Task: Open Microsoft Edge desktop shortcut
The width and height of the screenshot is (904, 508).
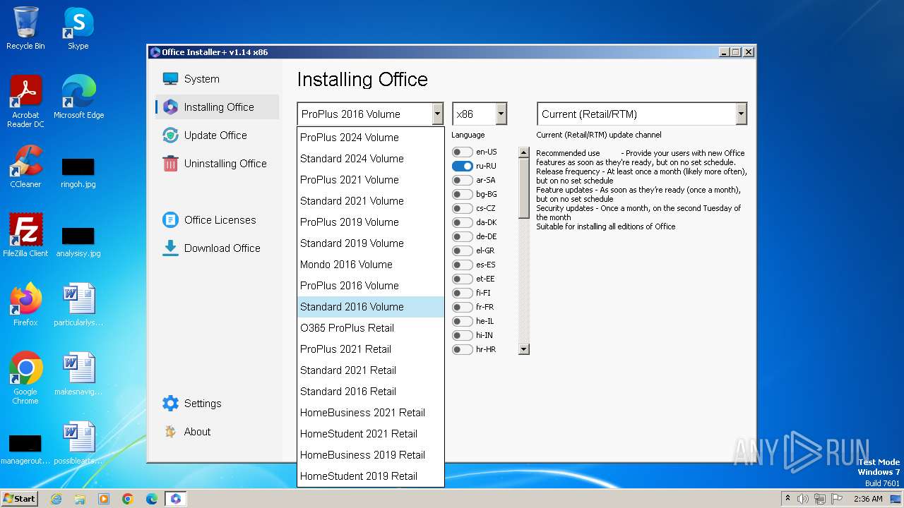Action: click(78, 97)
